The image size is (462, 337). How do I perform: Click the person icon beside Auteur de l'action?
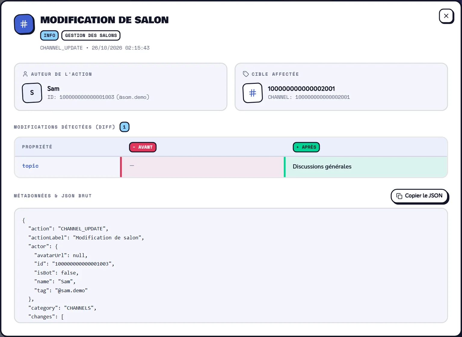(25, 74)
